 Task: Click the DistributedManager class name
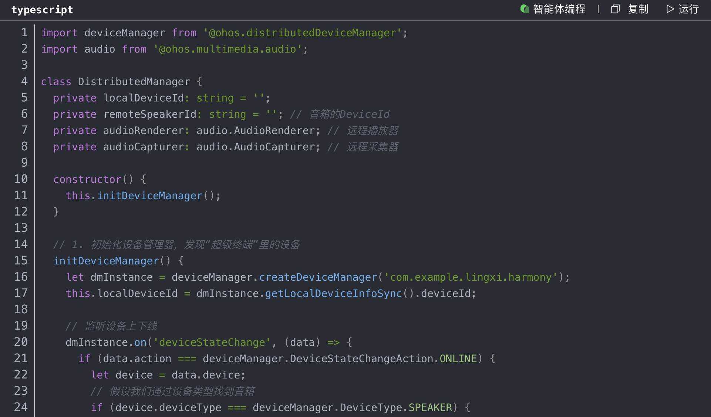(x=134, y=82)
